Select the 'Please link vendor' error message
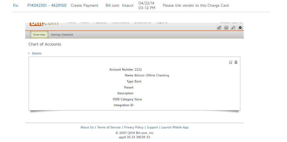Screen dimensions: 287x142 click(196, 6)
